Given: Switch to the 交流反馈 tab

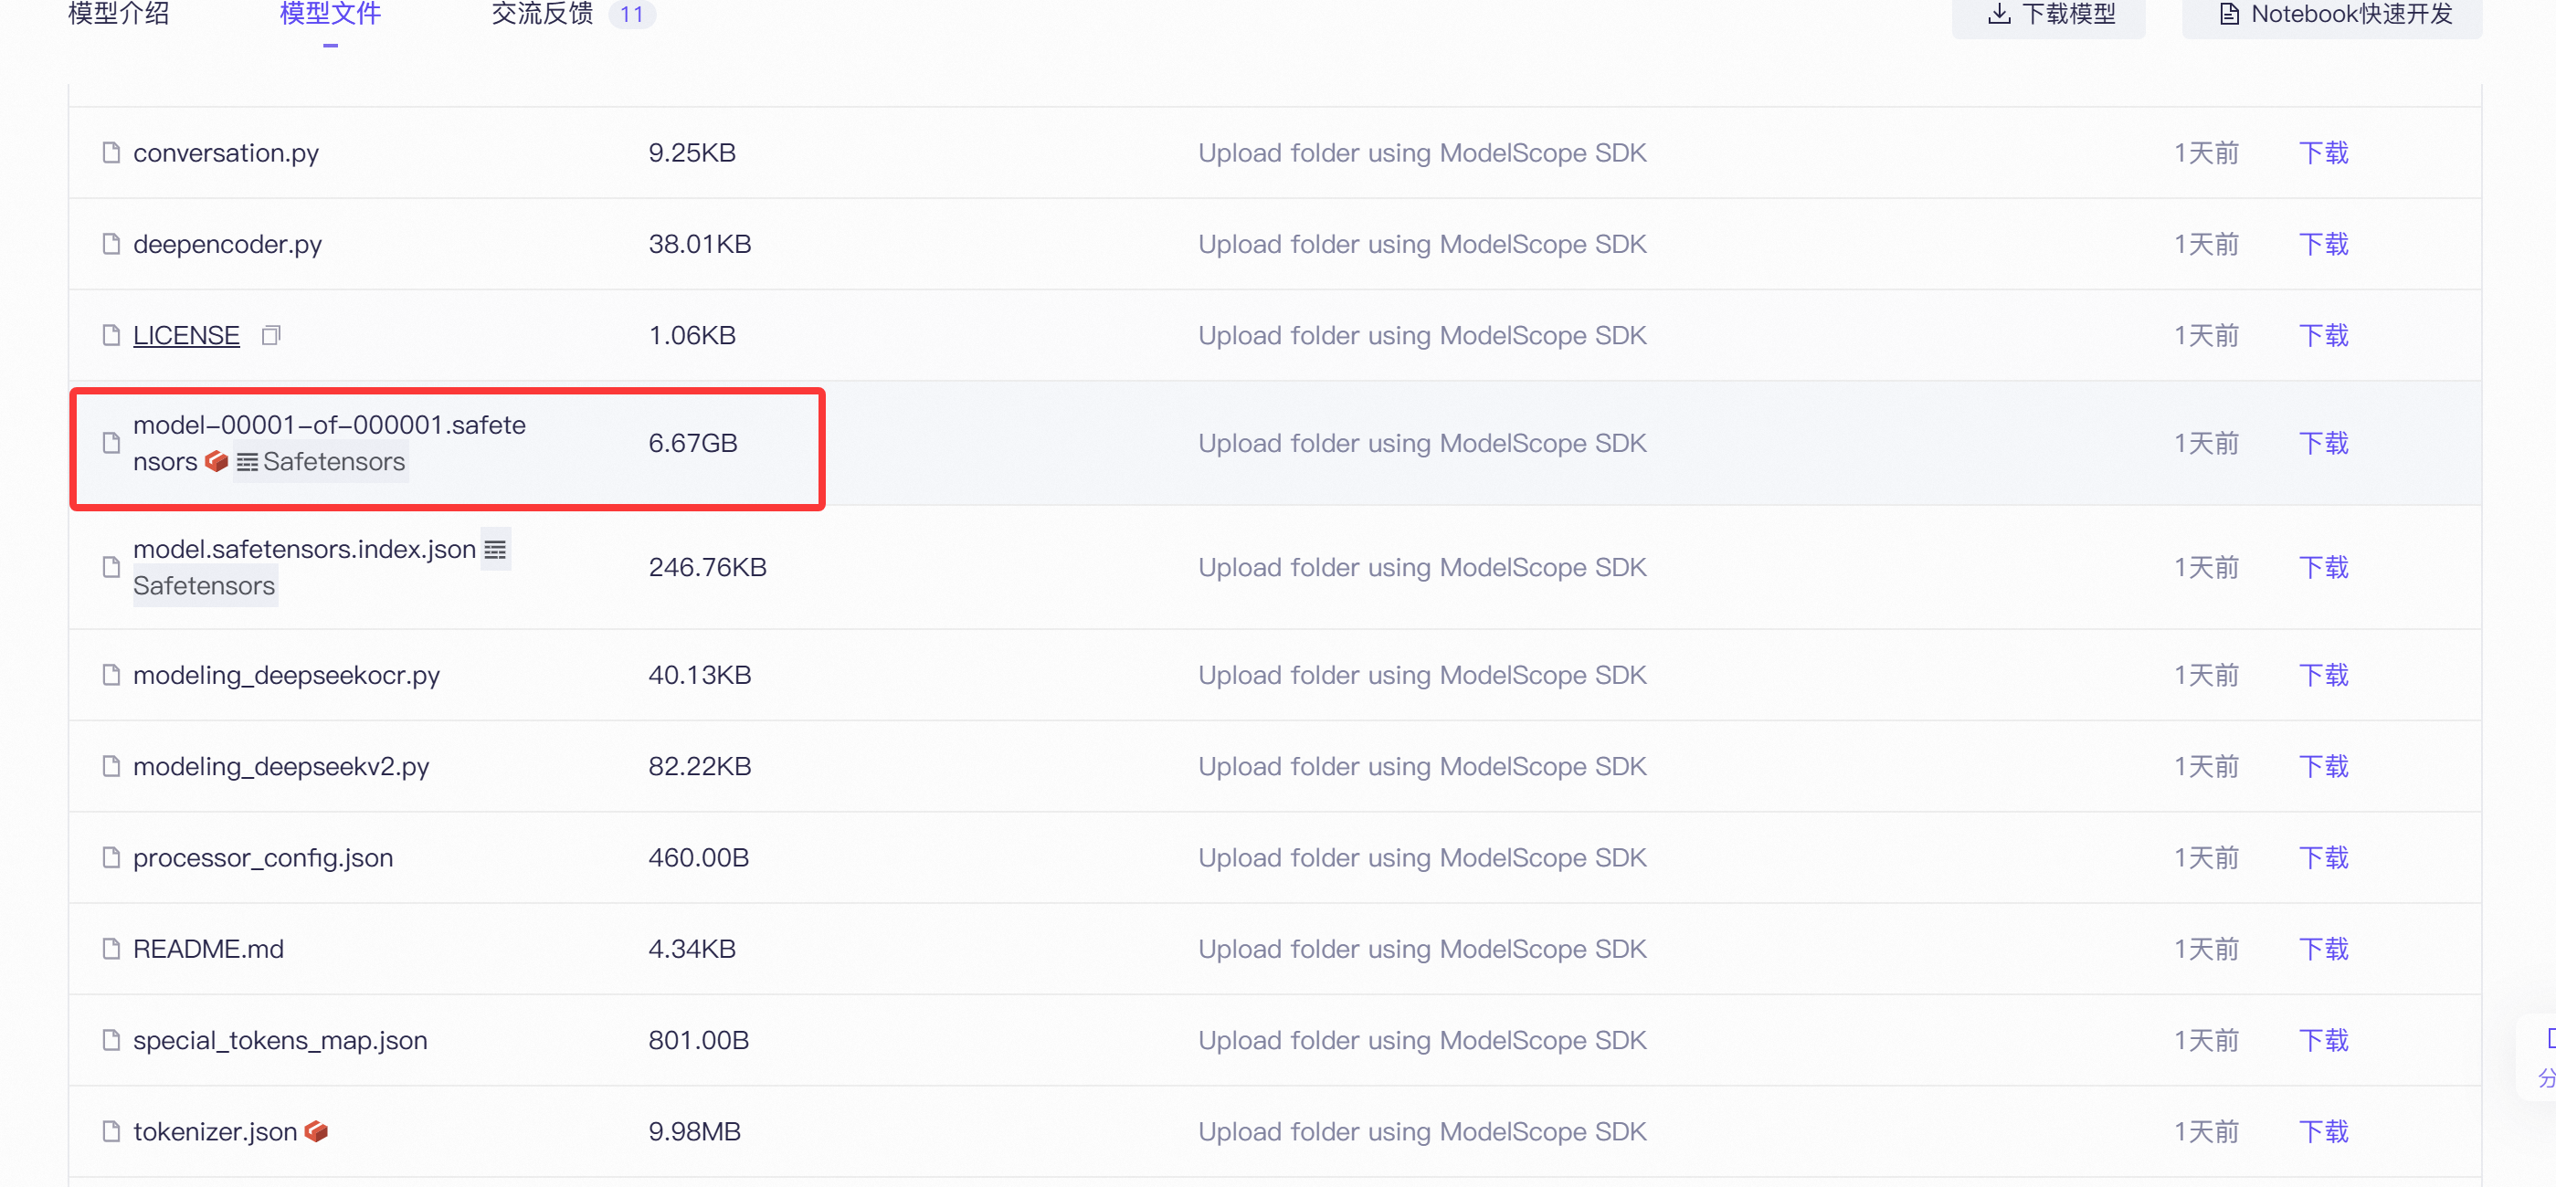Looking at the screenshot, I should point(543,14).
